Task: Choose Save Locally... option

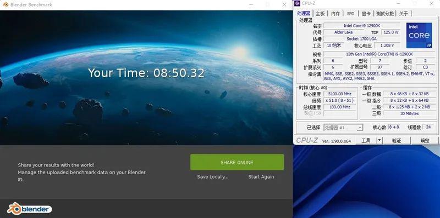Action: tap(213, 176)
